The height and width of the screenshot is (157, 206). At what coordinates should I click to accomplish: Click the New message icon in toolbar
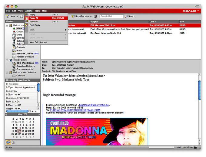tap(8, 17)
